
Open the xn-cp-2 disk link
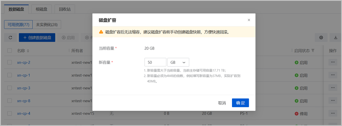(x=24, y=62)
